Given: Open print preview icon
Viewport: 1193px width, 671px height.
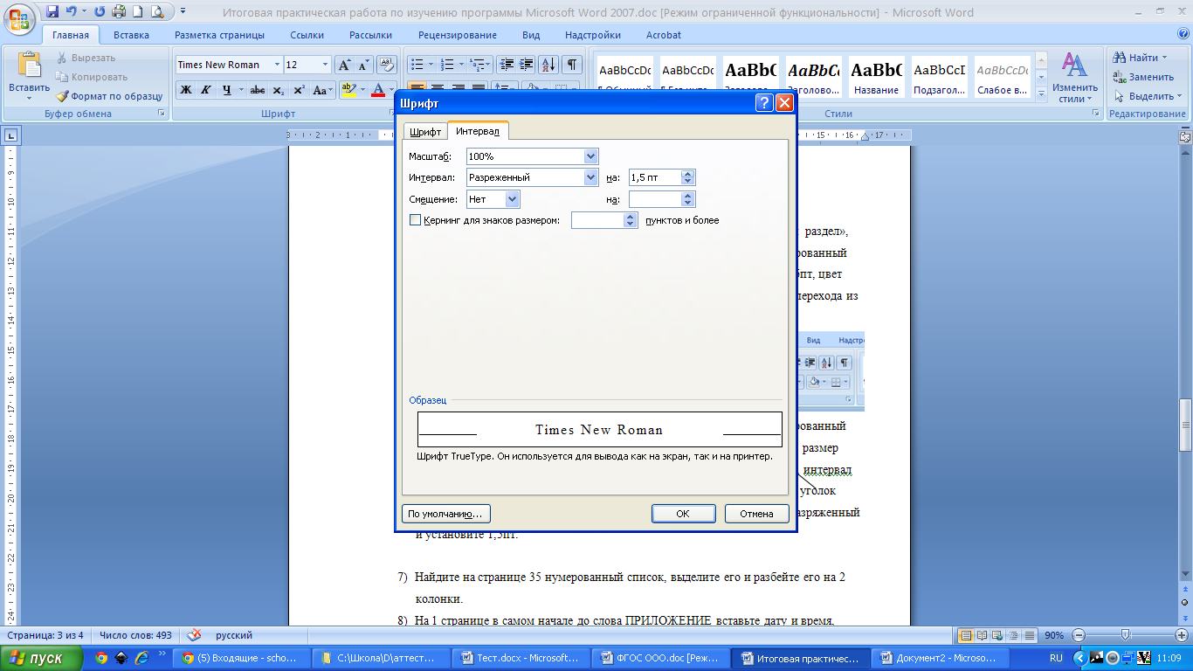Looking at the screenshot, I should [156, 12].
